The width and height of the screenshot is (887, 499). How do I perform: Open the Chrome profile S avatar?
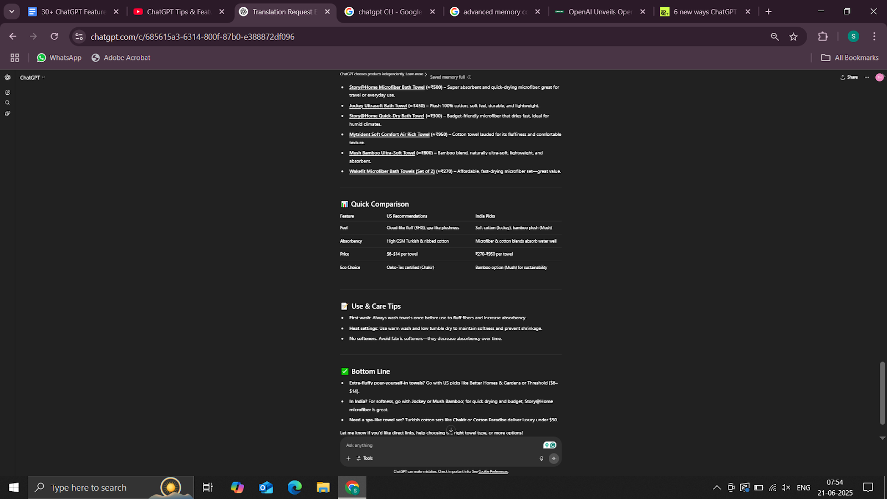pyautogui.click(x=853, y=37)
